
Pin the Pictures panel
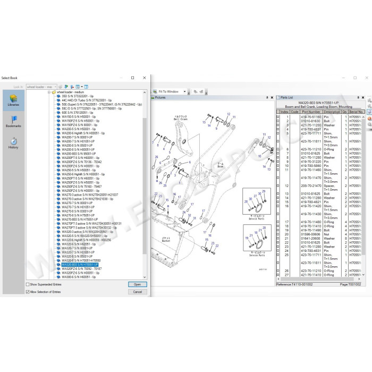(x=267, y=97)
